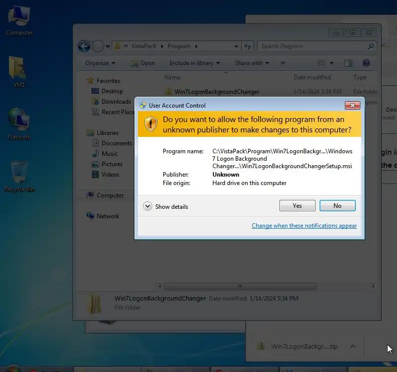Click the horizontal scrollbar thumb in Explorer
This screenshot has height=372, width=397.
(240, 286)
